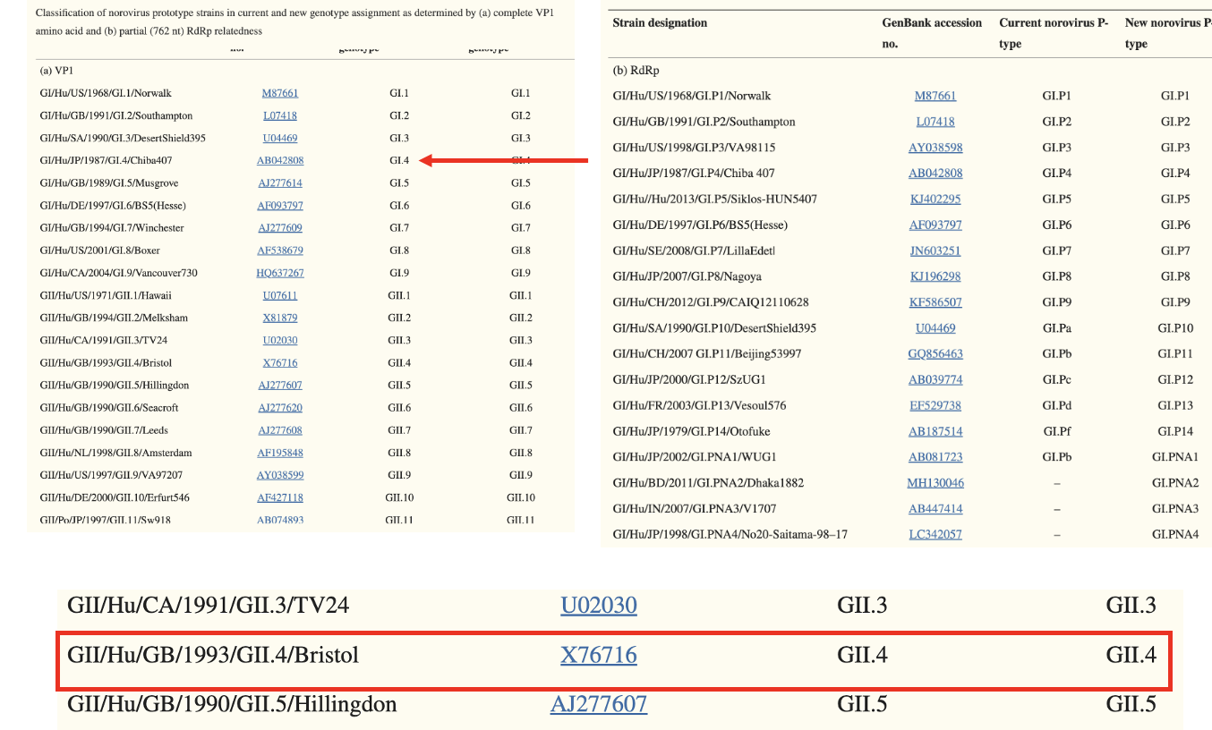
Task: Open AY038598 link for VA98115 strain
Action: click(935, 148)
